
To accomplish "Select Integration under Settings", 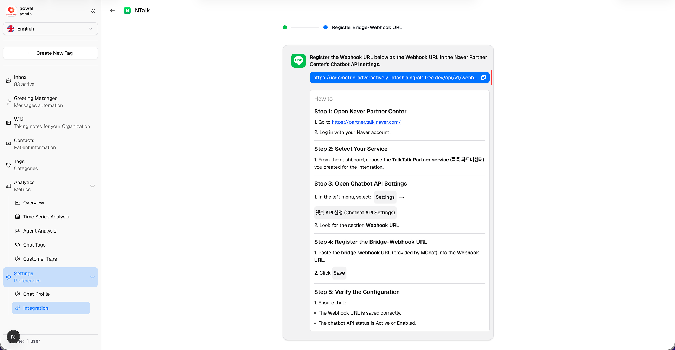I will [x=36, y=308].
